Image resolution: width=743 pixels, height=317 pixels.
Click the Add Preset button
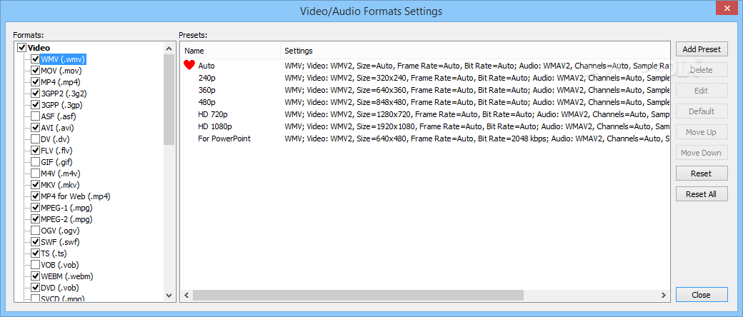click(702, 49)
